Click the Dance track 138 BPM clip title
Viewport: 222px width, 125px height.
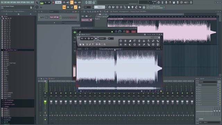[x=116, y=19]
